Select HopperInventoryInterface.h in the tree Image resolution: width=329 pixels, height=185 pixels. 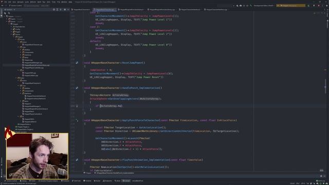[36, 99]
